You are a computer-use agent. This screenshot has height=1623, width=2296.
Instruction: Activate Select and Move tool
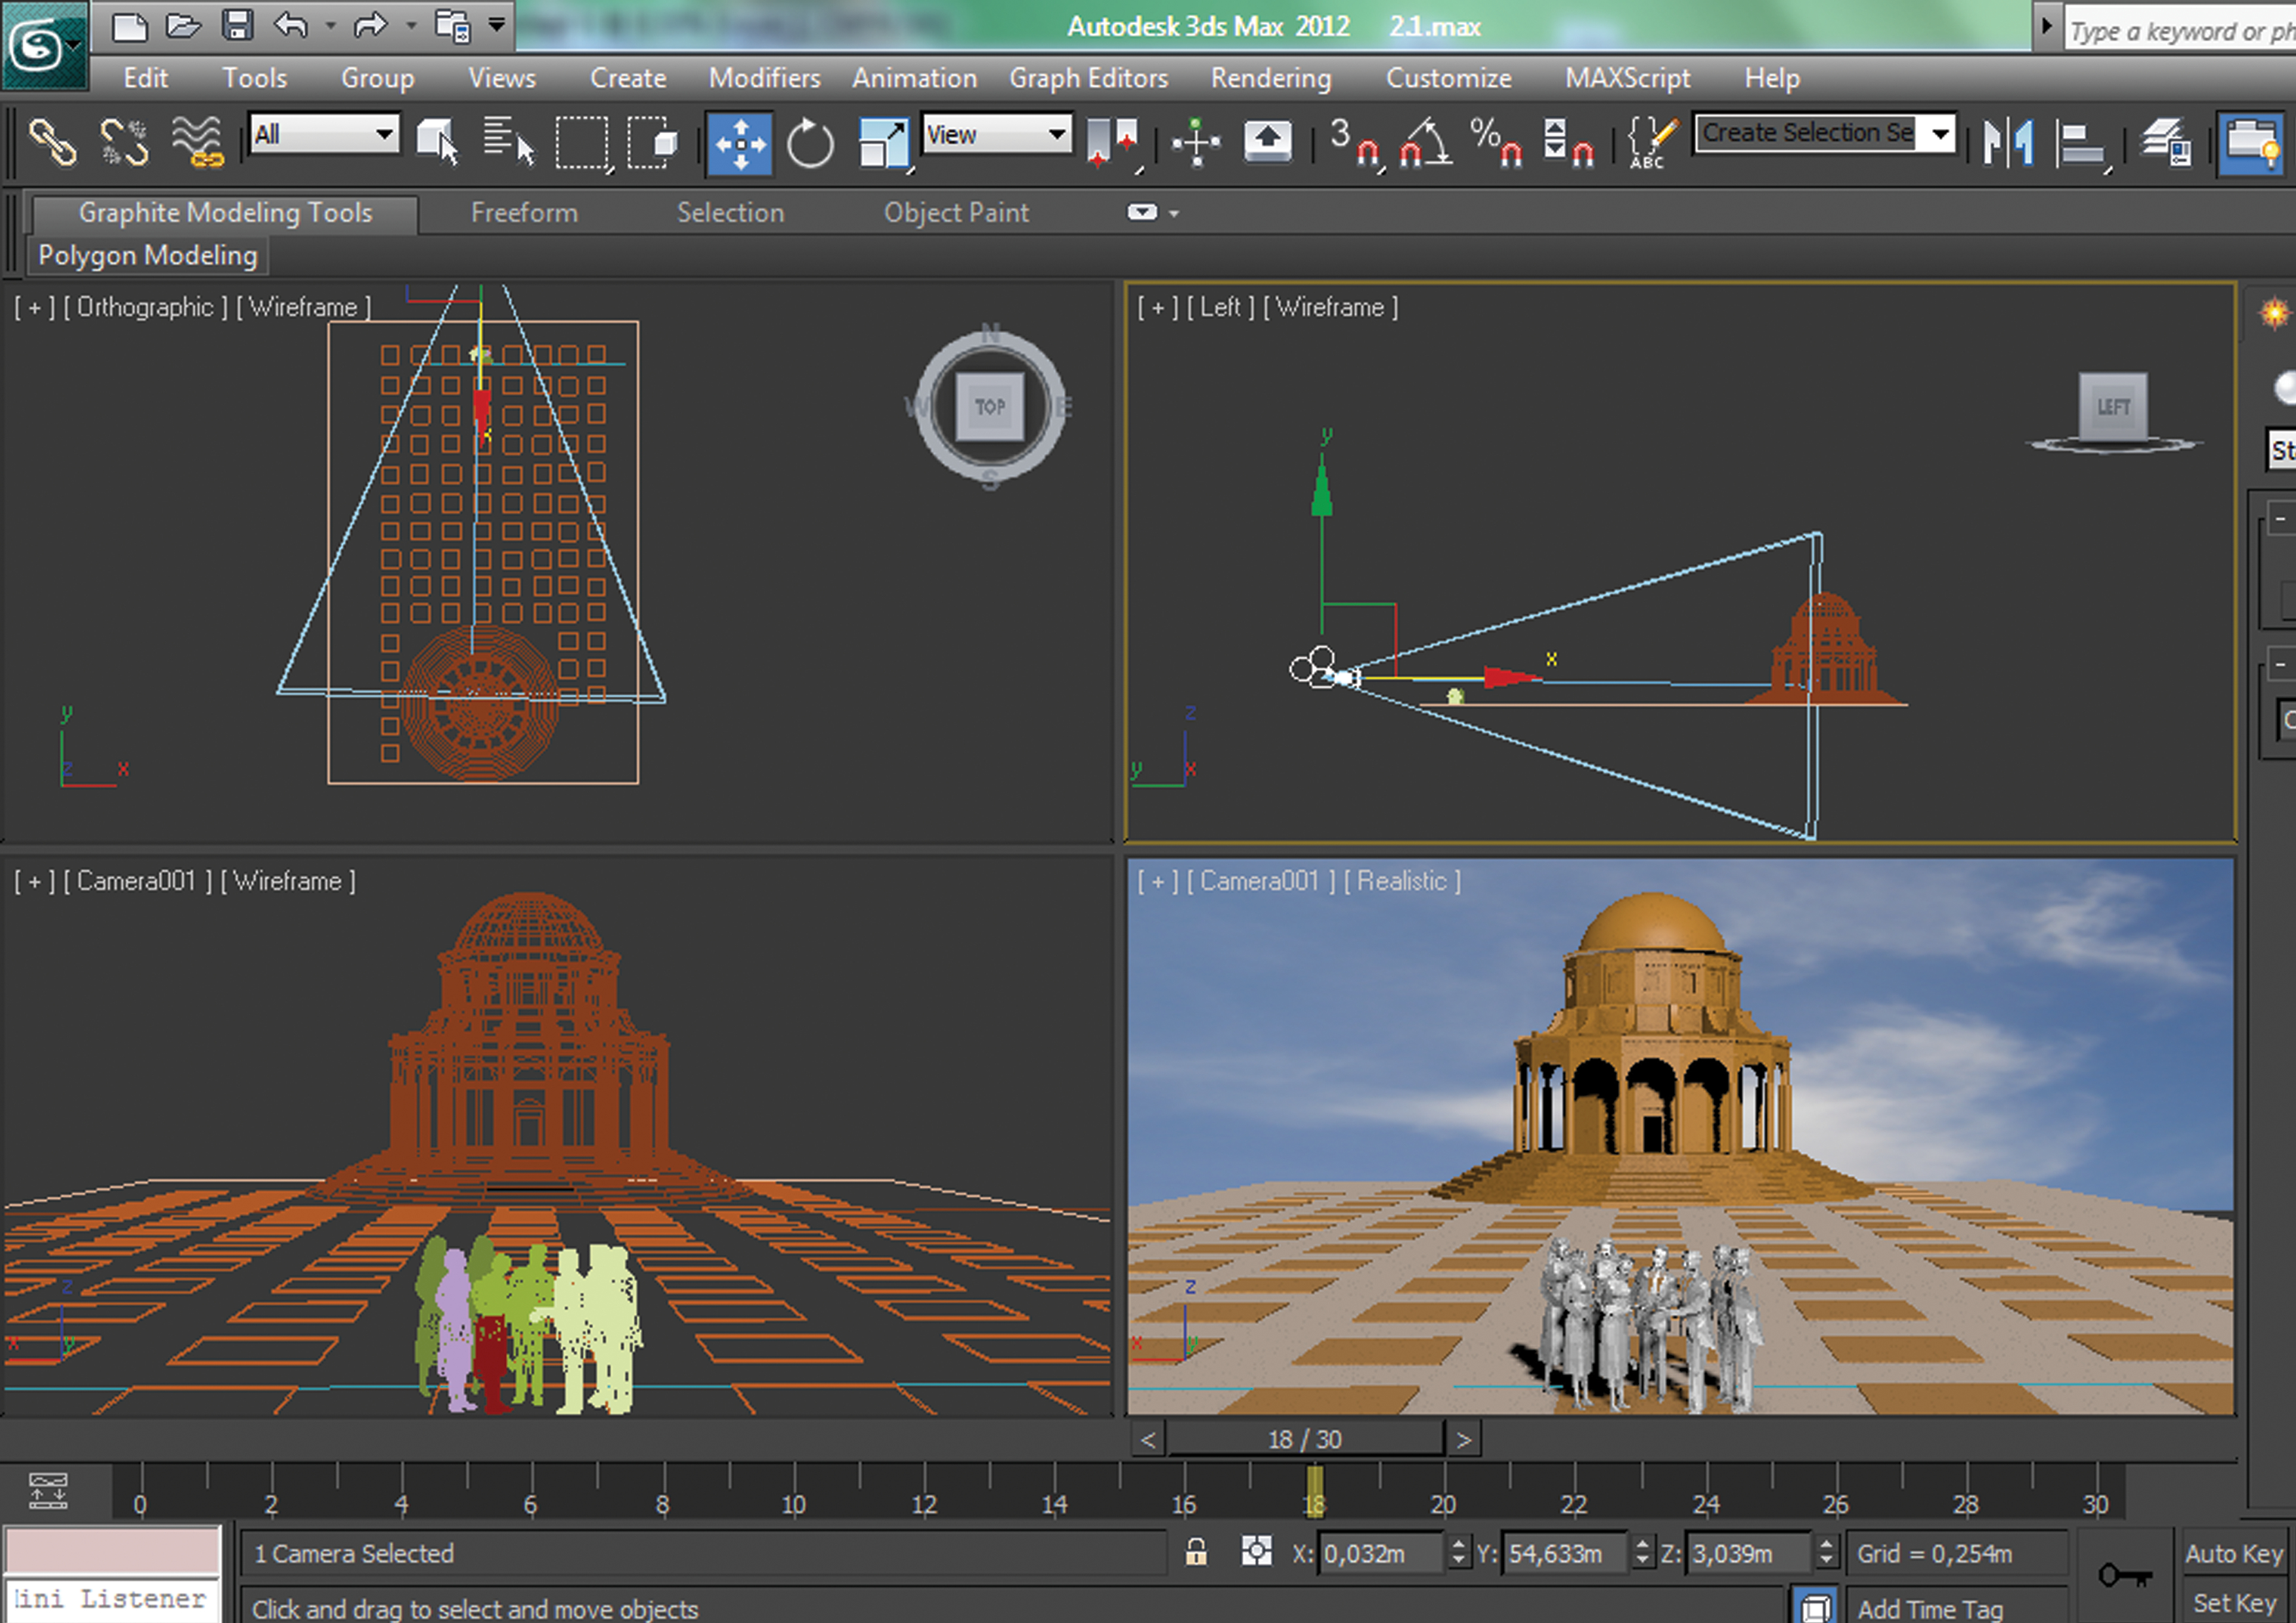[740, 144]
